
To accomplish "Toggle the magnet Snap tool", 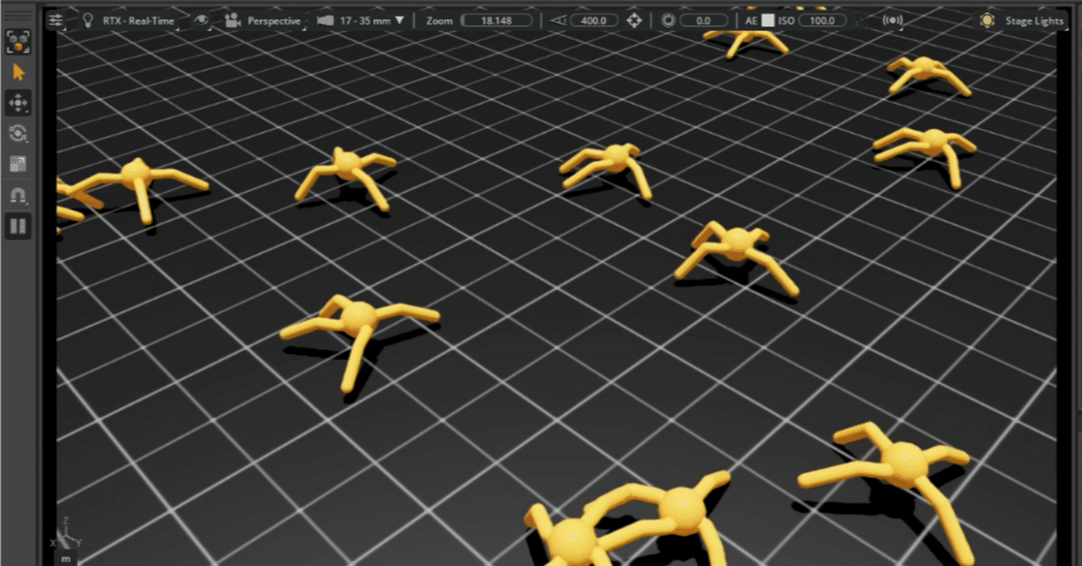I will pyautogui.click(x=19, y=195).
